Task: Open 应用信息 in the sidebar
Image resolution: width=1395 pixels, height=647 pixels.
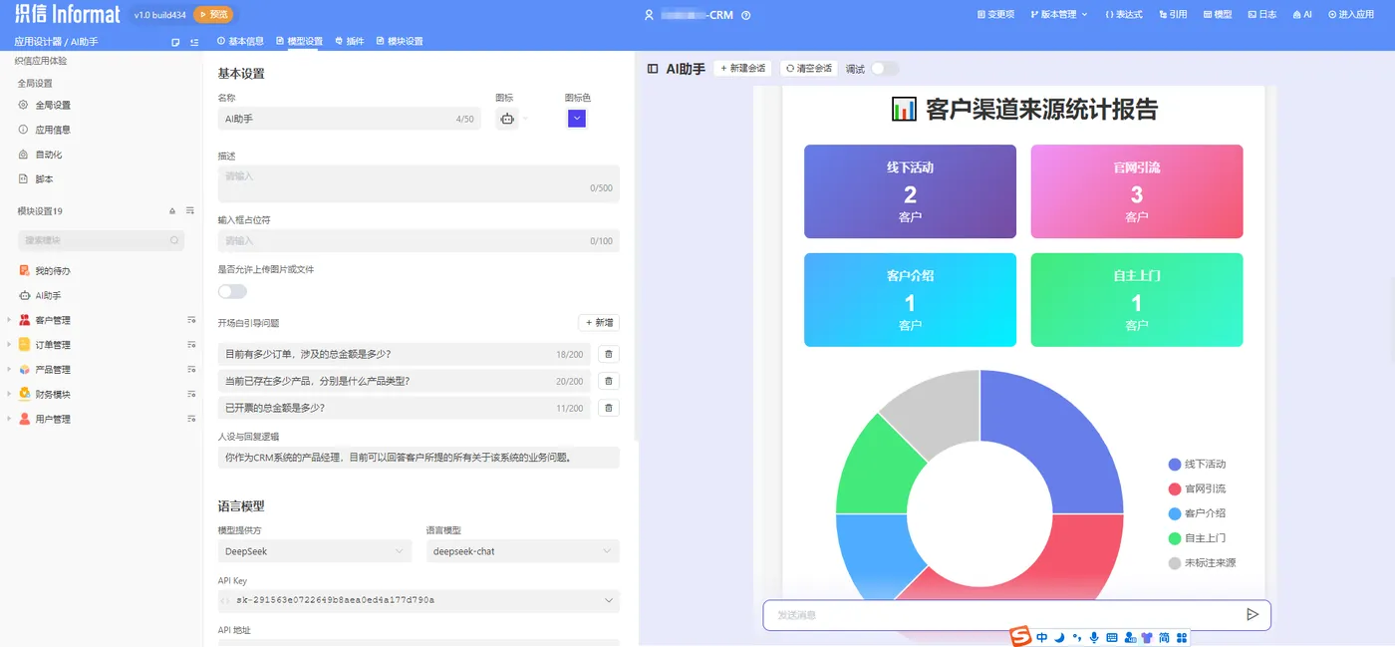Action: (x=46, y=130)
